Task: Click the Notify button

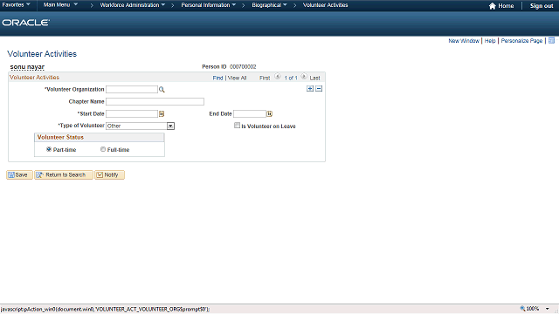Action: 109,174
